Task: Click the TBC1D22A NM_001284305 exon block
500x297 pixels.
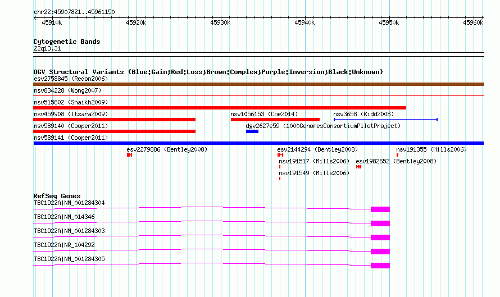Action: 380,266
